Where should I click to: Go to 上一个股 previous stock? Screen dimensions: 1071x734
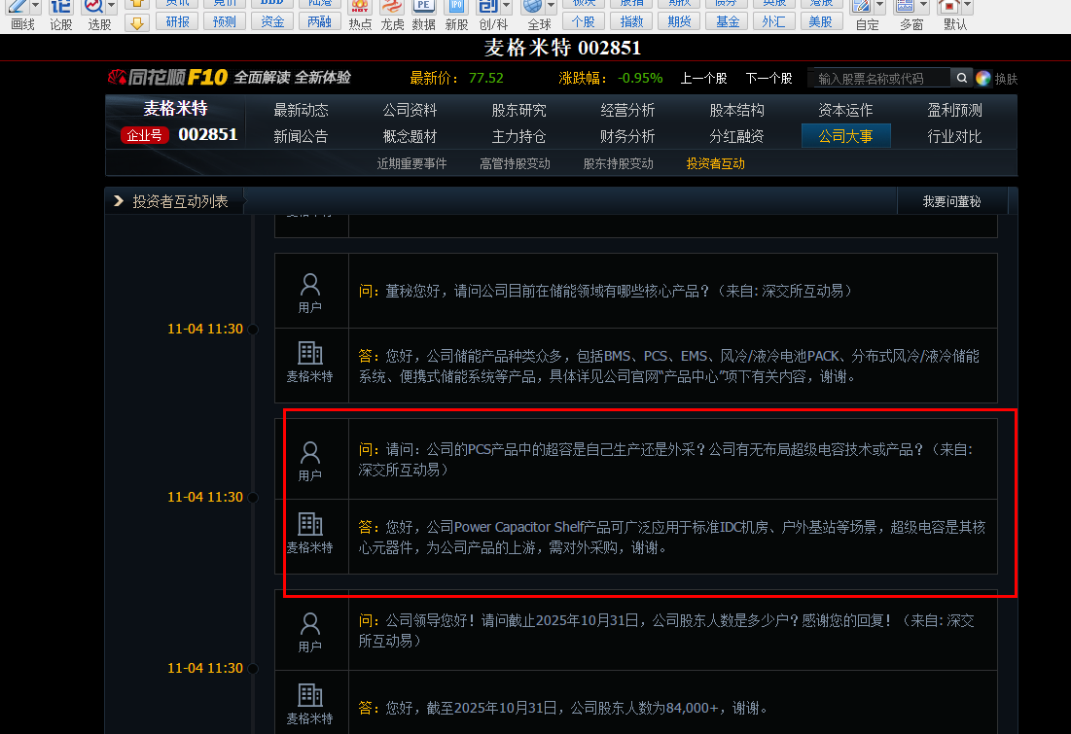click(703, 78)
